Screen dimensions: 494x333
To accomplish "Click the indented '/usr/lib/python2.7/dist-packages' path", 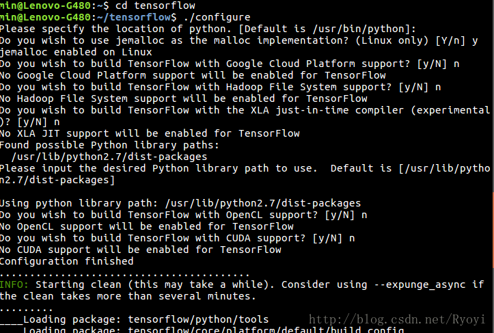I will point(109,157).
